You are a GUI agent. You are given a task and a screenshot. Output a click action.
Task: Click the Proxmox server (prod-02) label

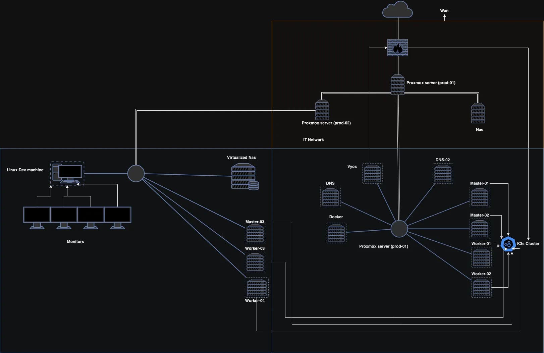click(x=326, y=123)
